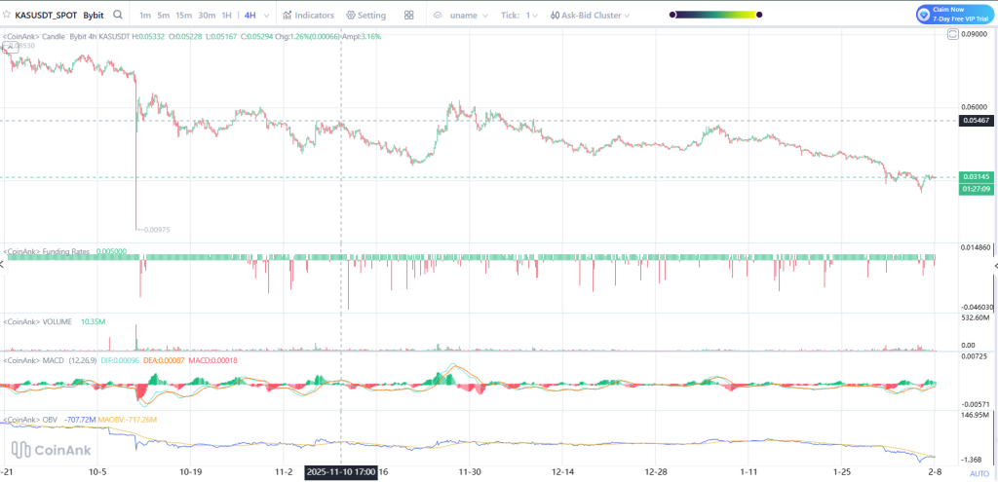Click the 0.03145 current price label
This screenshot has width=998, height=482.
[x=975, y=176]
